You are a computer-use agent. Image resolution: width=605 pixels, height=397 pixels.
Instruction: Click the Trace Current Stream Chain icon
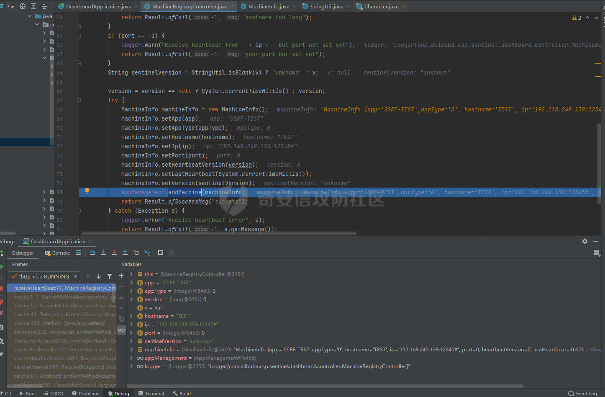point(172,253)
